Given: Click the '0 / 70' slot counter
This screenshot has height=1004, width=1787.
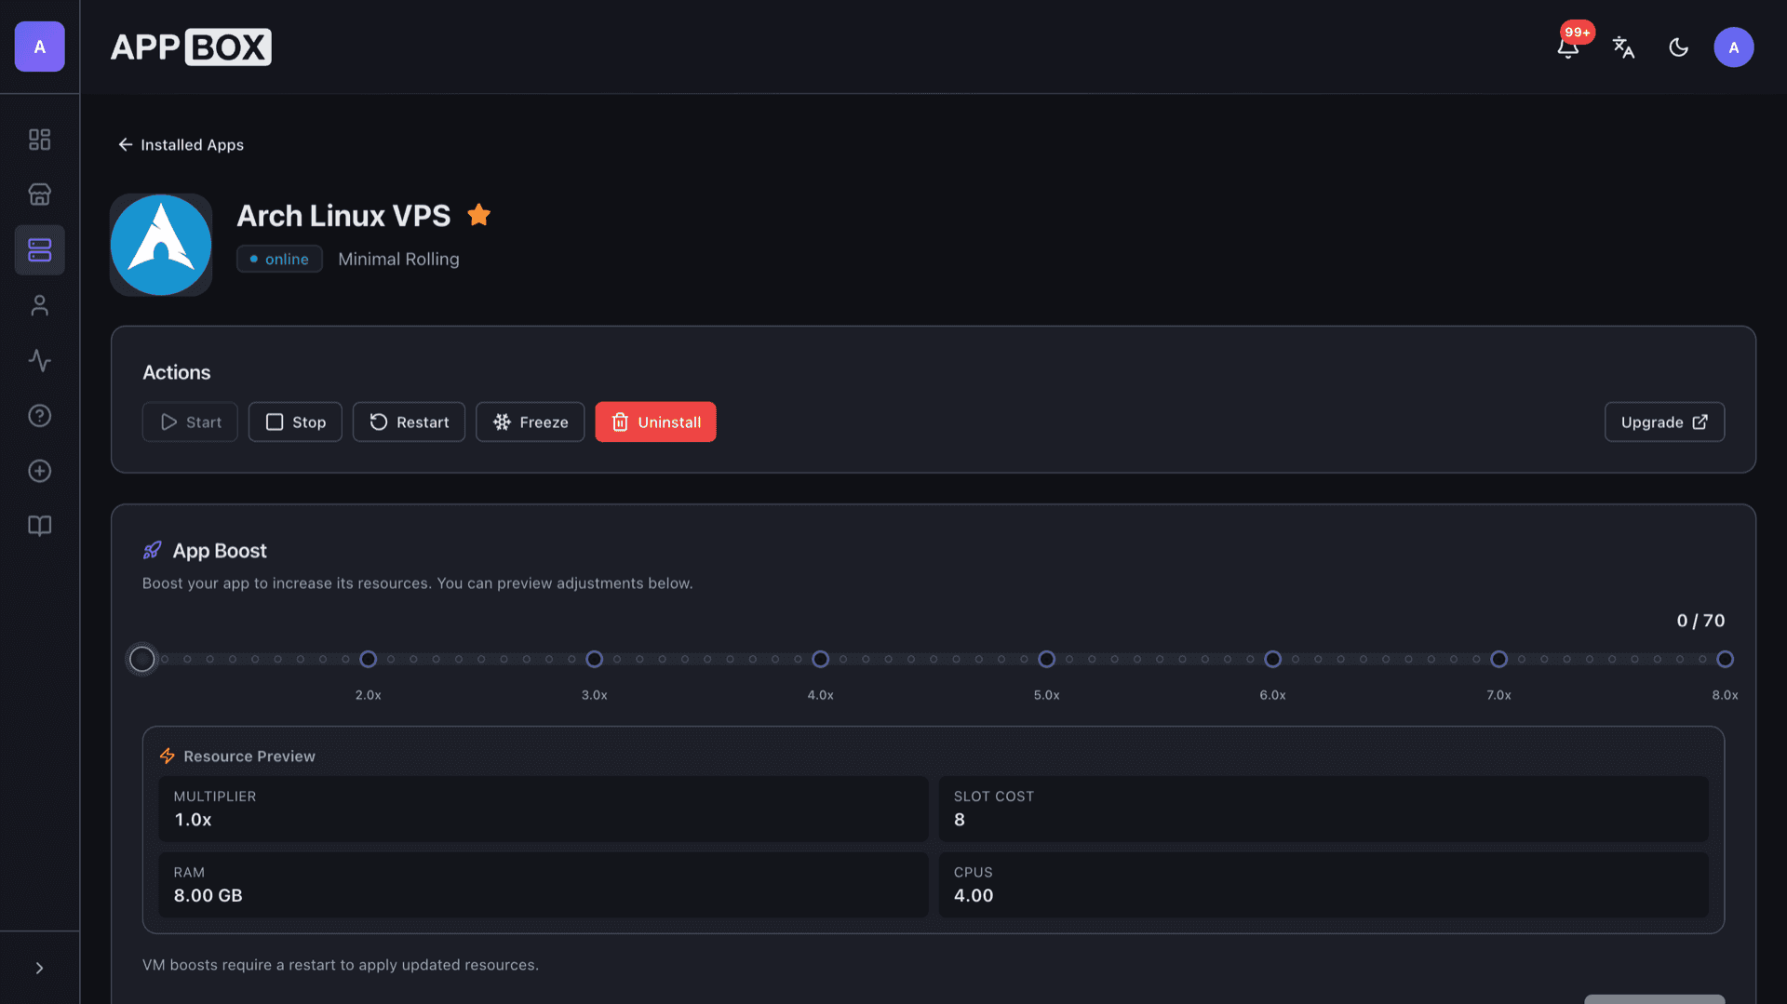Looking at the screenshot, I should coord(1700,621).
